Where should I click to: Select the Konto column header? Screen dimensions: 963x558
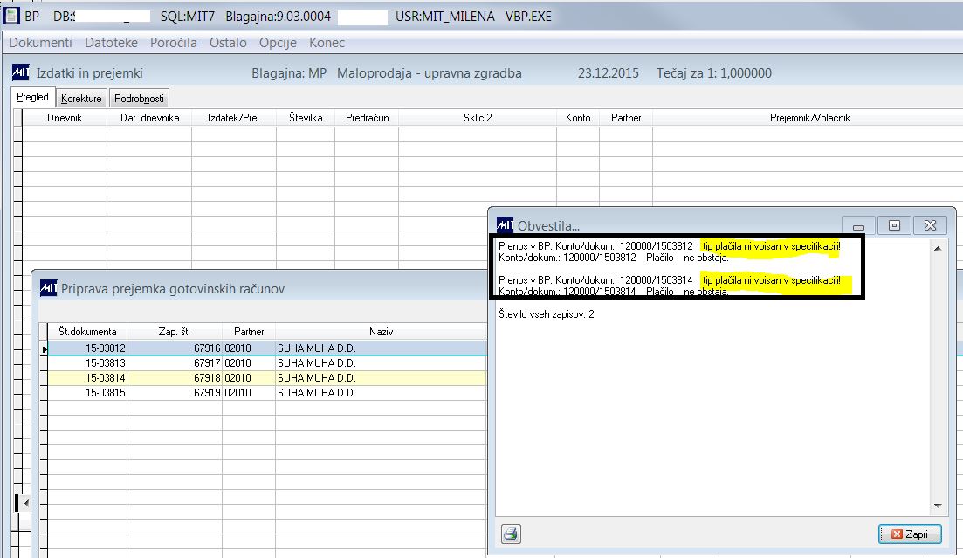tap(578, 117)
